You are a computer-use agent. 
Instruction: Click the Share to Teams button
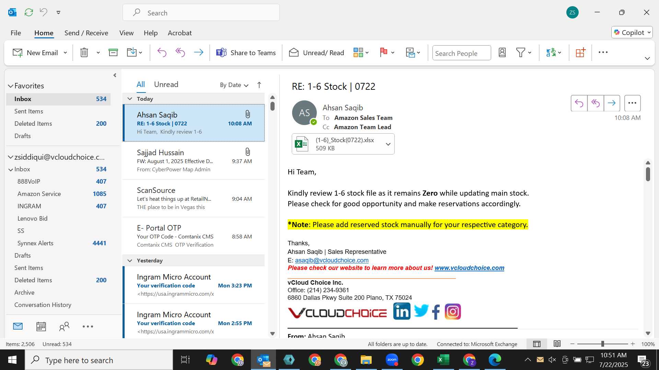pyautogui.click(x=246, y=53)
